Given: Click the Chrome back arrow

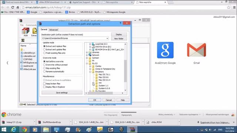Looking at the screenshot, I should coord(3,7).
